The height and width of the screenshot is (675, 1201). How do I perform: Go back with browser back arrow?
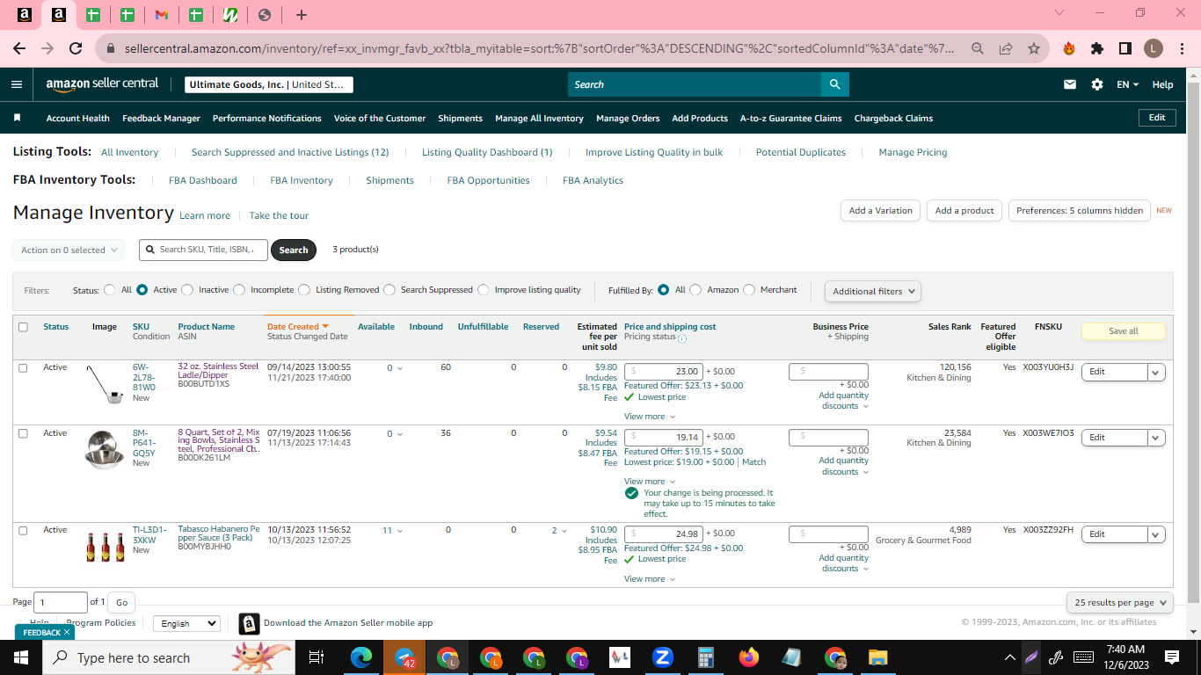[x=19, y=48]
